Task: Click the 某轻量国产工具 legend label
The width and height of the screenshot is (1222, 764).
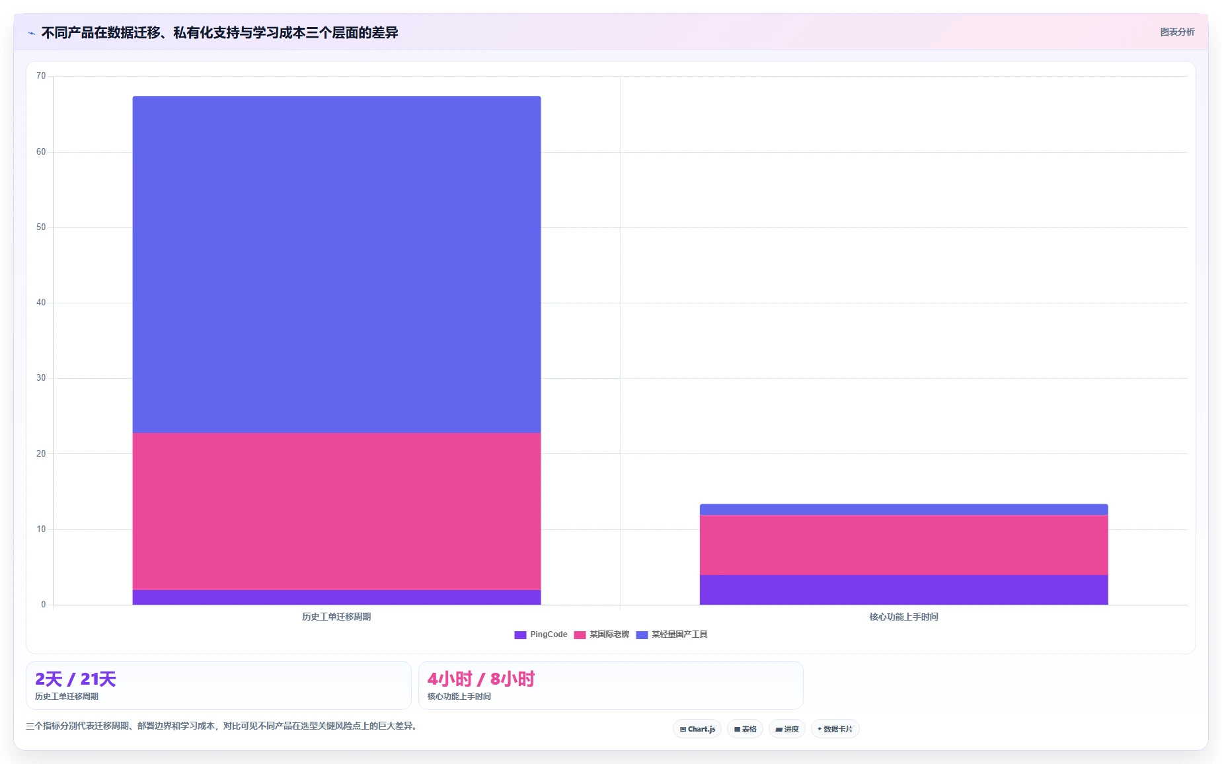Action: point(679,634)
